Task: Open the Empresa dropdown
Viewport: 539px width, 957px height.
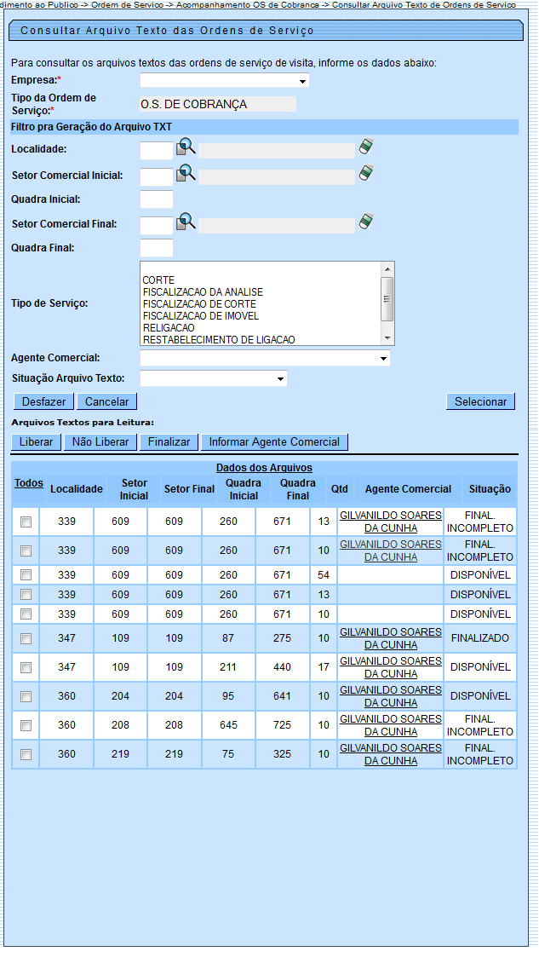Action: [x=225, y=81]
